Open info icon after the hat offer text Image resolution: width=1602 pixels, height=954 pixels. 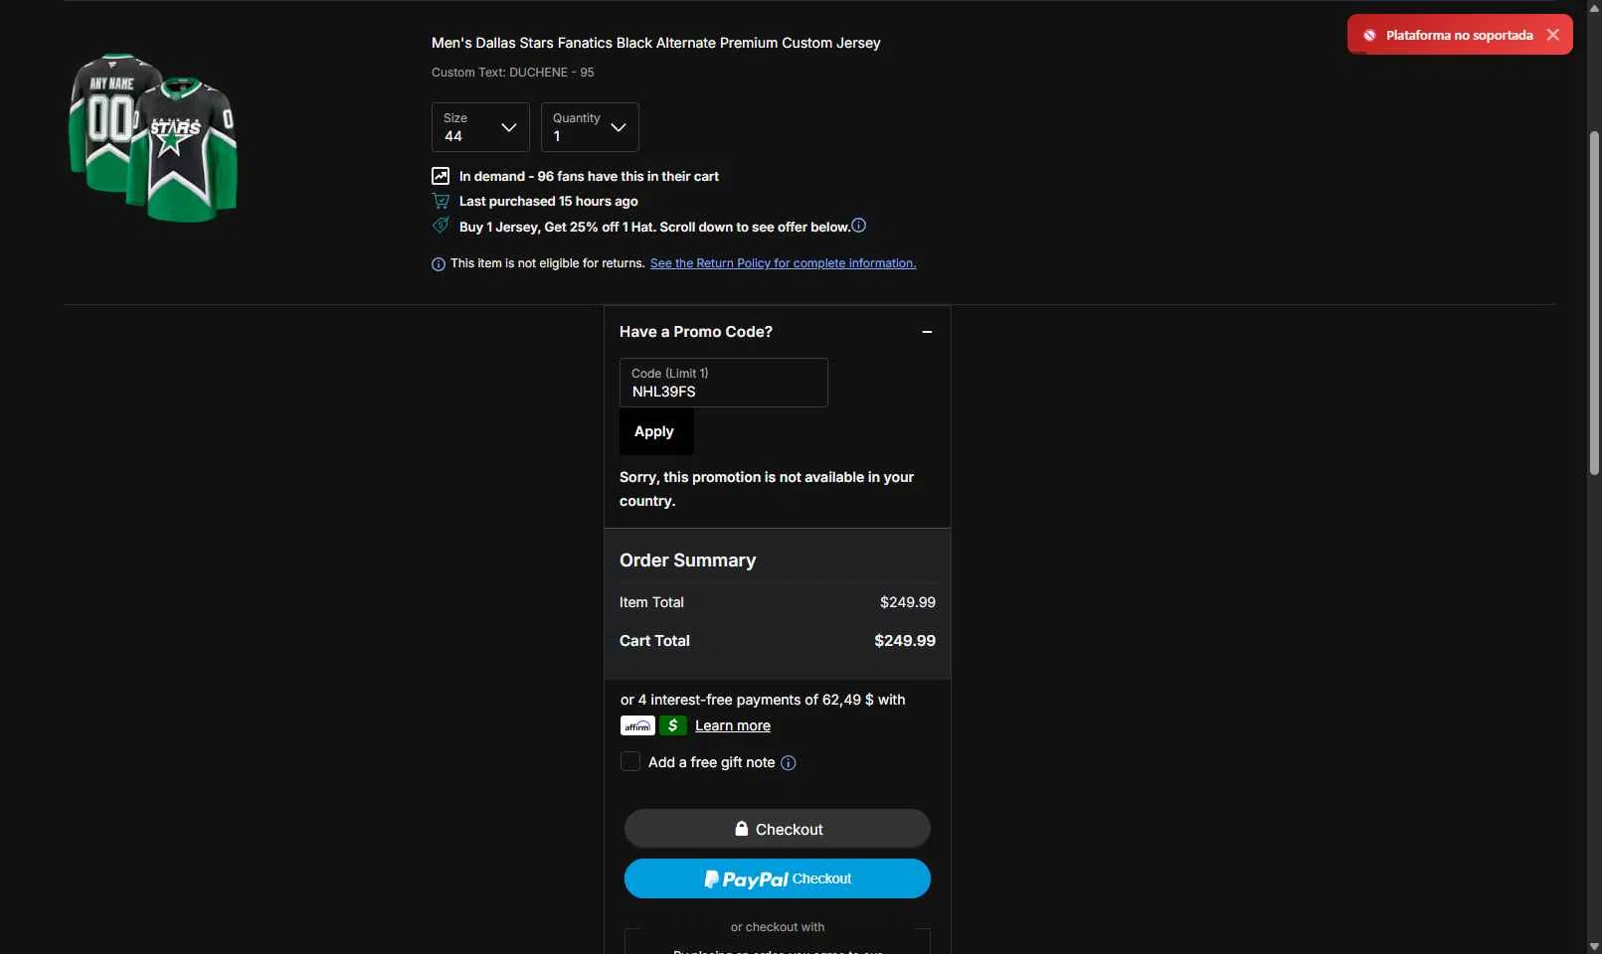[x=859, y=226]
